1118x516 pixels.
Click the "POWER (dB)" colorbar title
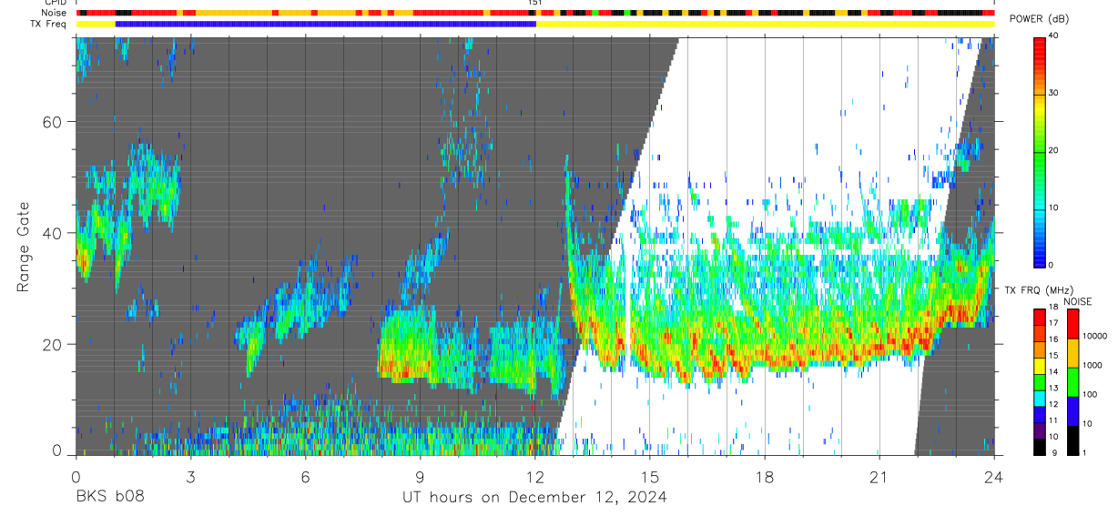point(1039,19)
